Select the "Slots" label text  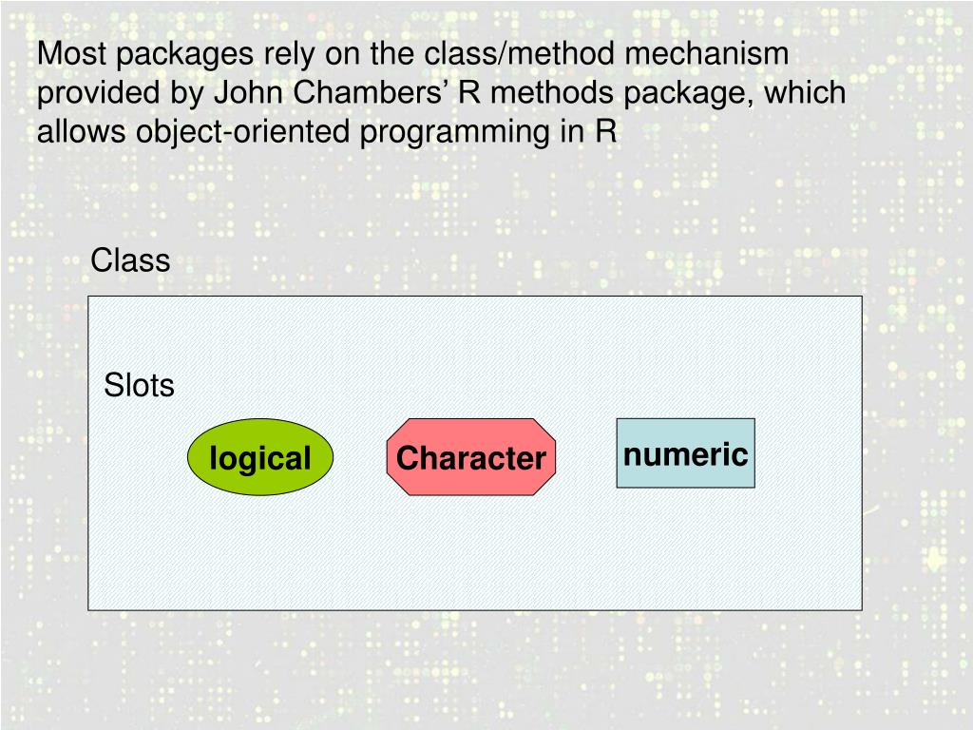(139, 385)
